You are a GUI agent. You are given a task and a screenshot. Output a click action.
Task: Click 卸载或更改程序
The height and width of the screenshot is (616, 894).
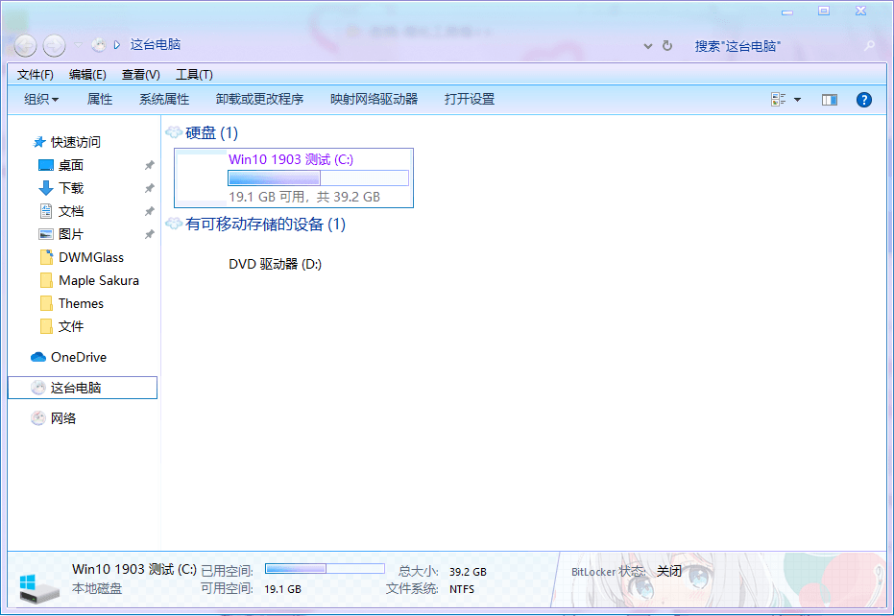point(259,99)
